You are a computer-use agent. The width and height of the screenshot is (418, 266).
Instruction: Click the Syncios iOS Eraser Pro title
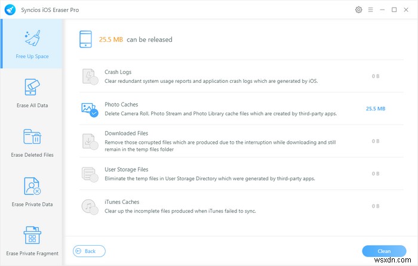(x=50, y=10)
